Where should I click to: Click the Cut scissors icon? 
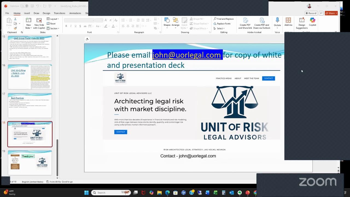15,19
